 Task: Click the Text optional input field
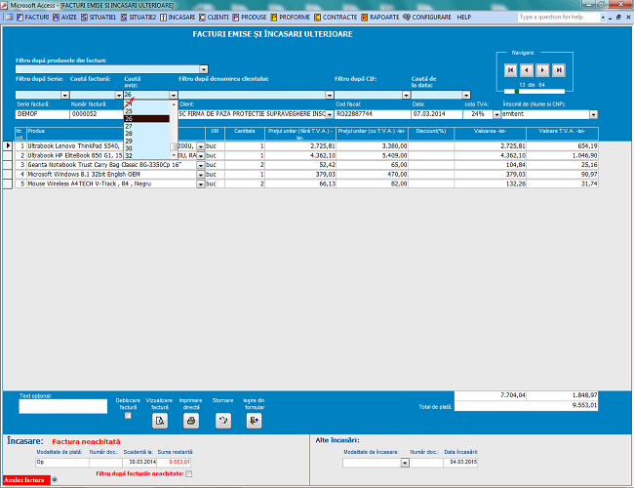63,406
